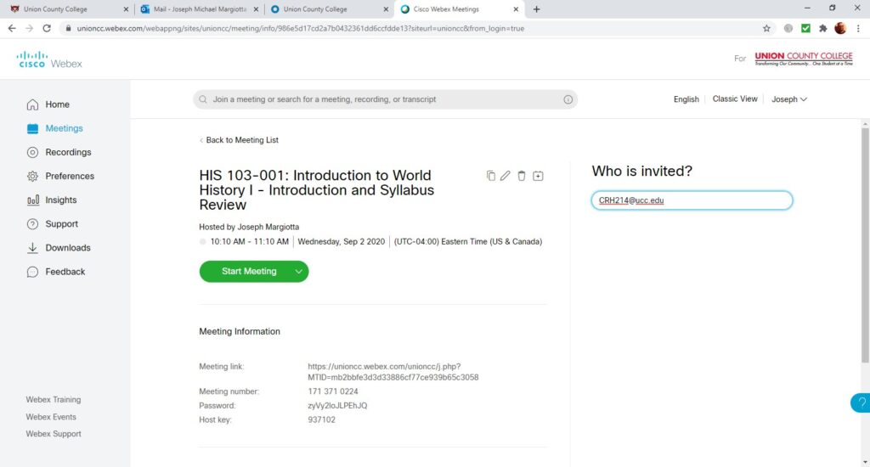Open English language selector
This screenshot has height=467, width=870.
686,99
